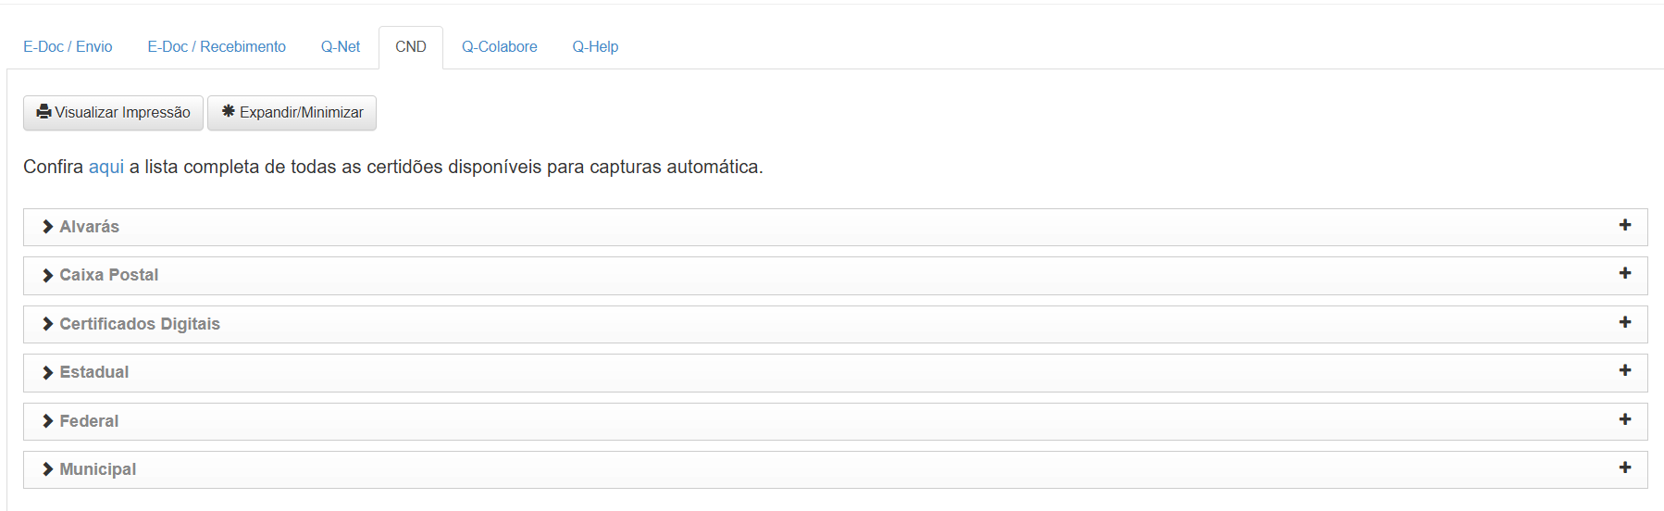This screenshot has height=511, width=1664.
Task: Click the asterisk icon in Expandir/Minimizar
Action: 228,111
